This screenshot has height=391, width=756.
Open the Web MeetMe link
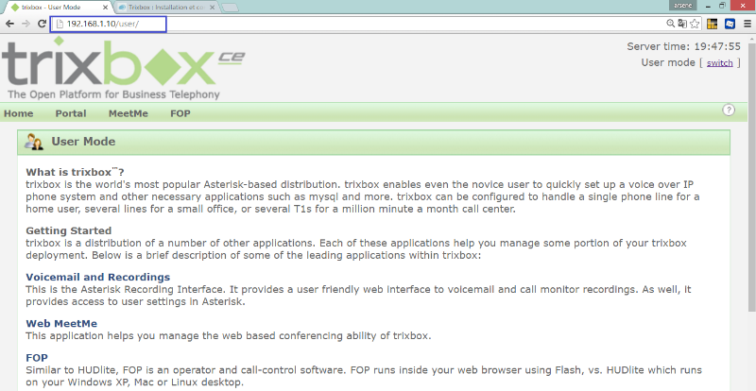point(61,324)
